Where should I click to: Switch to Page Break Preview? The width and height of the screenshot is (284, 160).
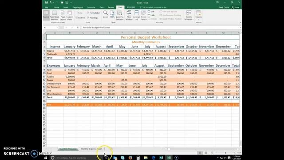pos(54,15)
